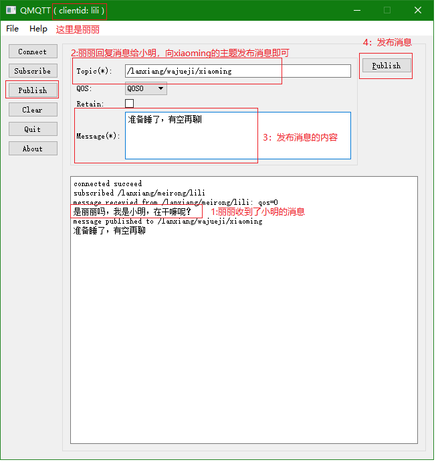Viewport: 436px width, 462px height.
Task: Click the 'message published to' log line
Action: tap(167, 222)
